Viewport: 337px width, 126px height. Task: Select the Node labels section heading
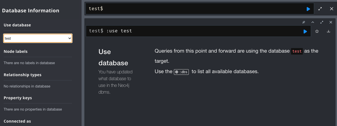click(x=16, y=51)
